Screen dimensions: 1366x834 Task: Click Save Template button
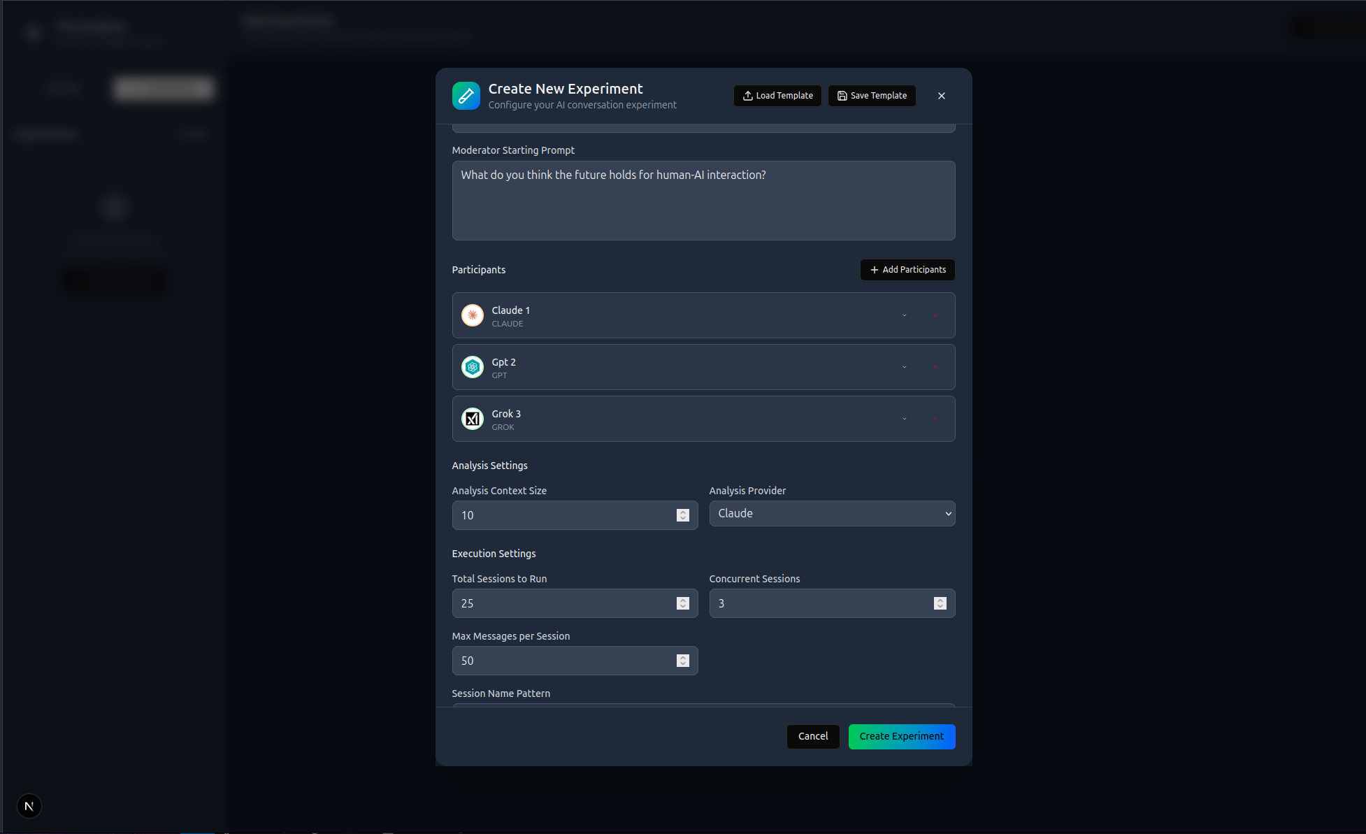pos(872,96)
